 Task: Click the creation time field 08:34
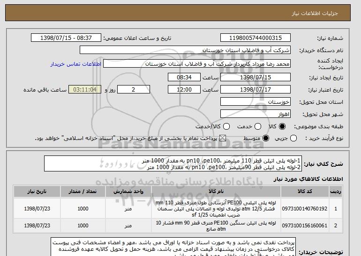point(184,77)
